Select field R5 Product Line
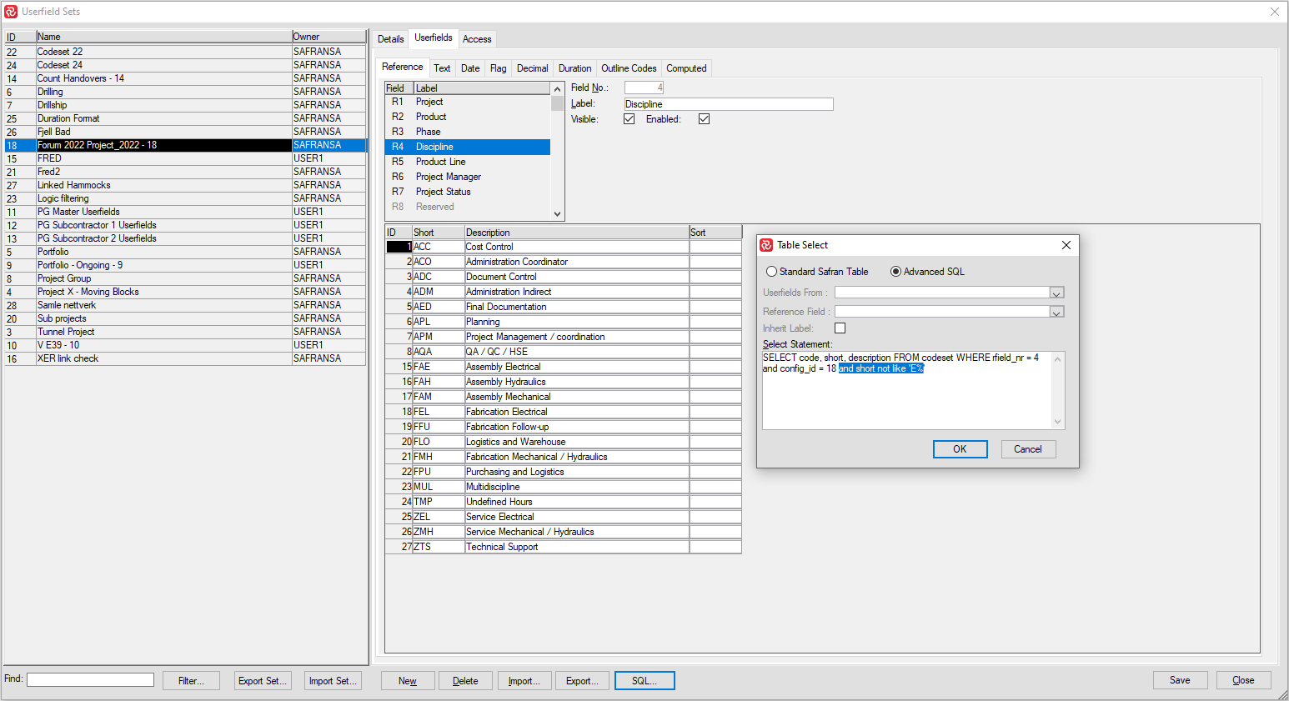The image size is (1289, 701). pos(467,162)
